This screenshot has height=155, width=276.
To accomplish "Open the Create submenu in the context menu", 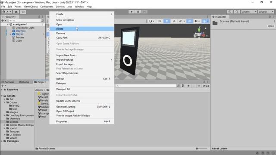I will point(82,14).
